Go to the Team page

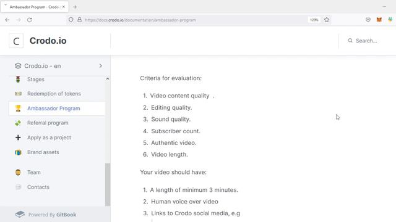click(x=34, y=173)
